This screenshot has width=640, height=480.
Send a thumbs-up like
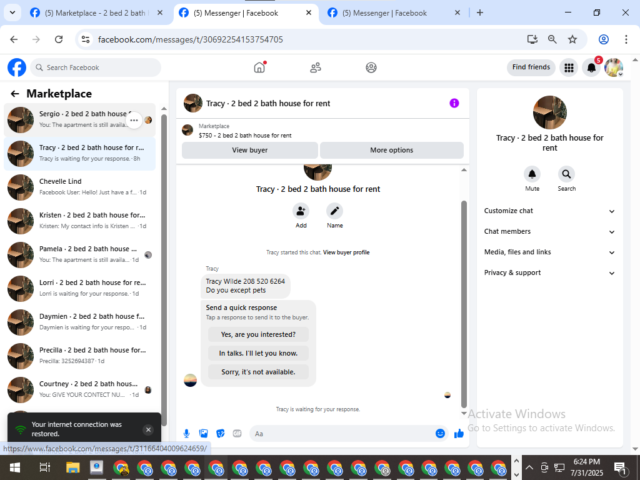459,434
